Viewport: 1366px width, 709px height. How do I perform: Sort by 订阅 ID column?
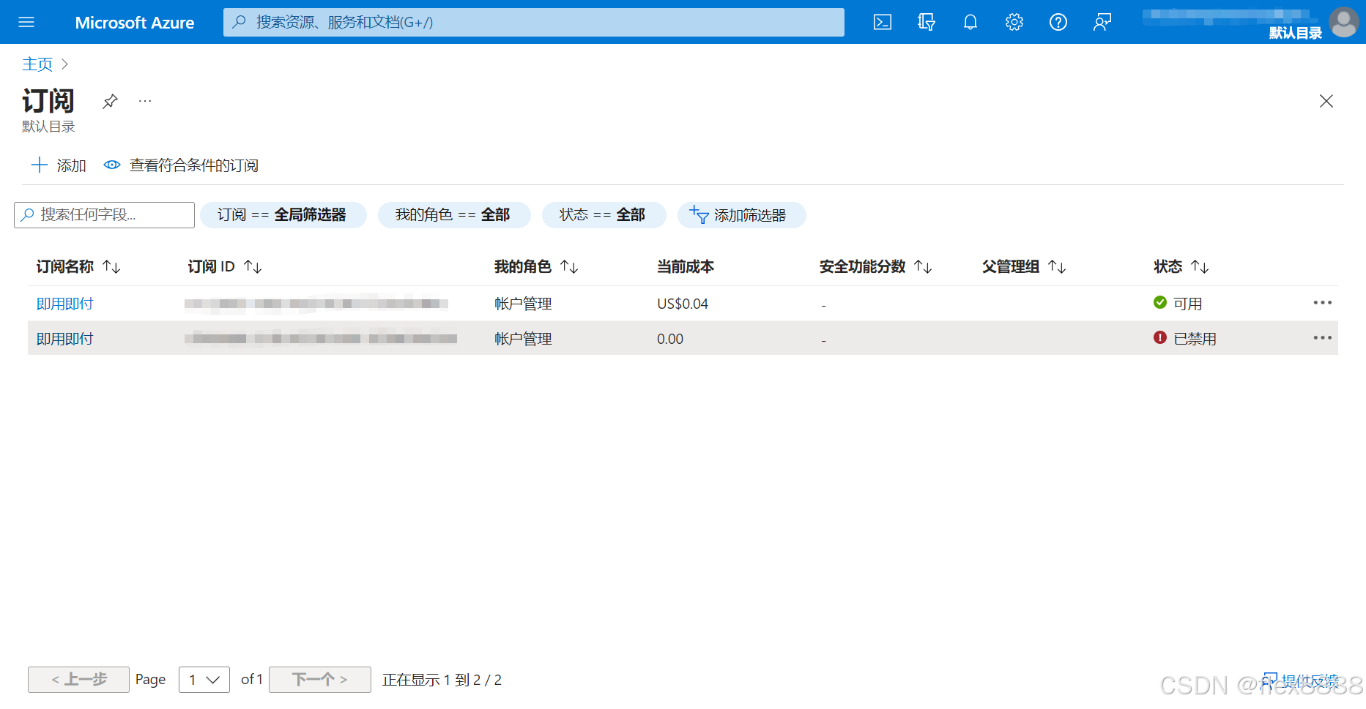tap(225, 266)
